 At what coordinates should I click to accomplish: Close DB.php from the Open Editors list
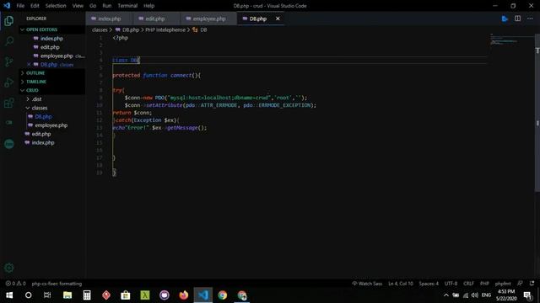[29, 64]
